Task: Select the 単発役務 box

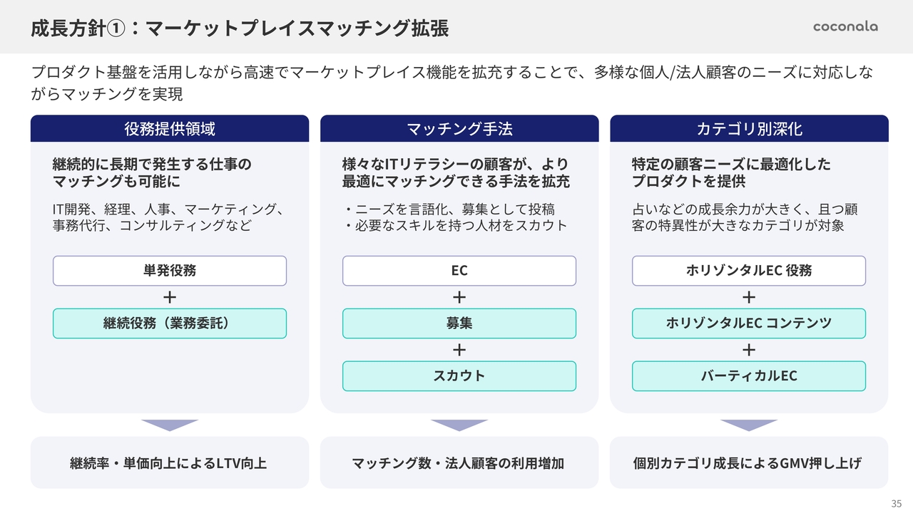Action: click(170, 271)
